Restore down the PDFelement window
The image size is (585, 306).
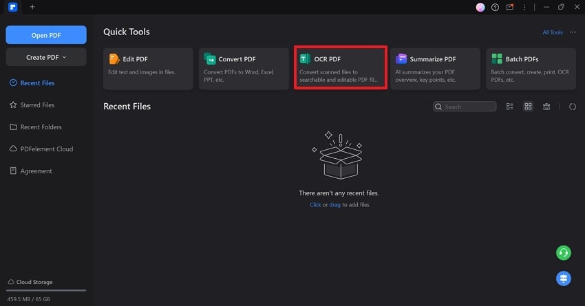tap(561, 7)
